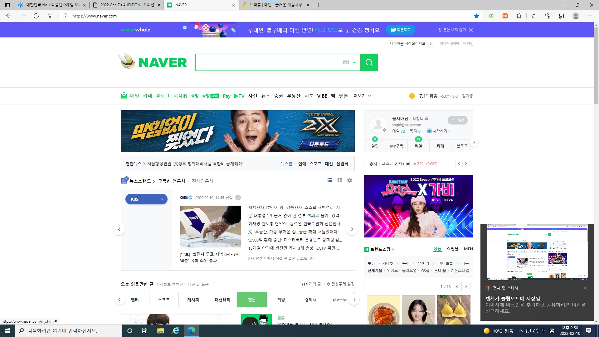The width and height of the screenshot is (599, 337).
Task: Click the whale browser download button
Action: click(x=401, y=30)
